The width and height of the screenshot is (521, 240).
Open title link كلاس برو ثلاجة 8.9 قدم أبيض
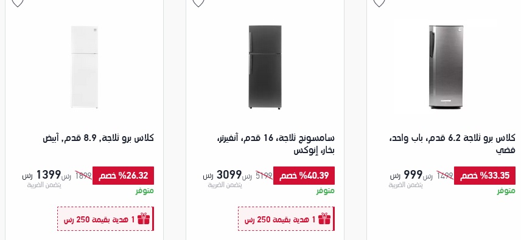[99, 138]
